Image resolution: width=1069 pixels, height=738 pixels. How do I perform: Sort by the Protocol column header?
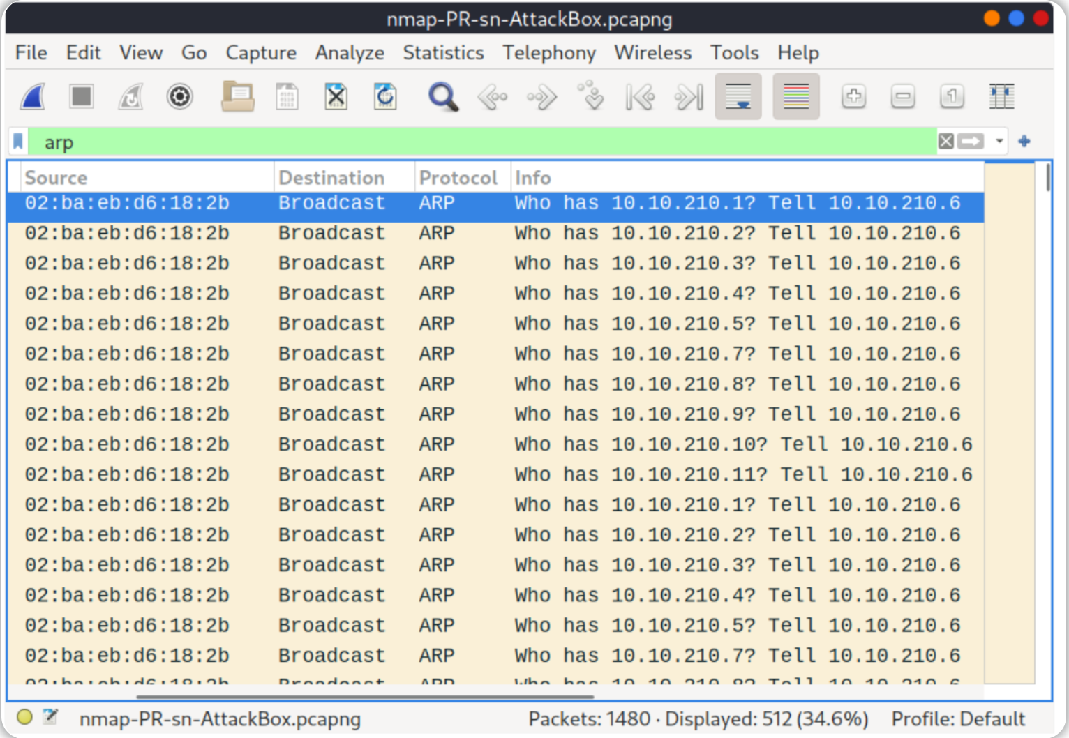point(463,178)
